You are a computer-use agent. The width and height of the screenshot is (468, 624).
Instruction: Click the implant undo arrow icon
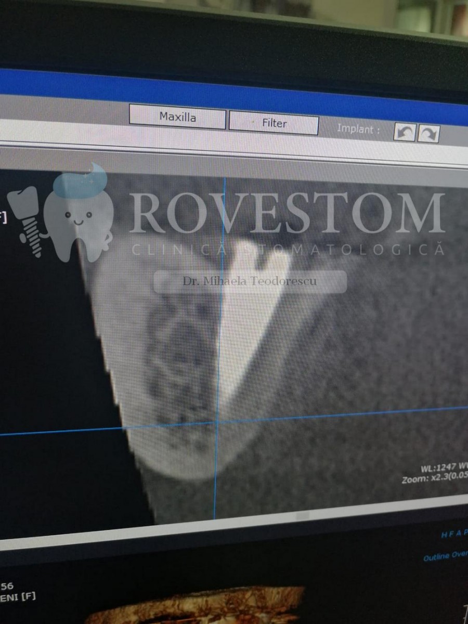tap(404, 132)
